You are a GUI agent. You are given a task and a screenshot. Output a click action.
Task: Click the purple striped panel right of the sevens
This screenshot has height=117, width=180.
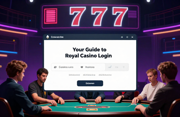point(132,14)
